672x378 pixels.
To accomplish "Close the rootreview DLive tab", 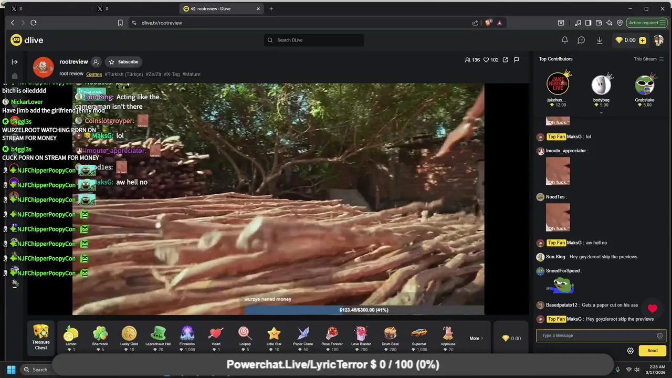I will [x=258, y=9].
